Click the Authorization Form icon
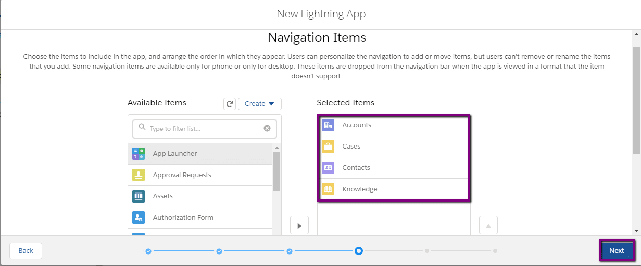The image size is (641, 266). point(139,218)
